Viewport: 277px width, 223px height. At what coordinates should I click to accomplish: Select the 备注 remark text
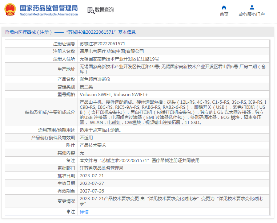pos(140,161)
